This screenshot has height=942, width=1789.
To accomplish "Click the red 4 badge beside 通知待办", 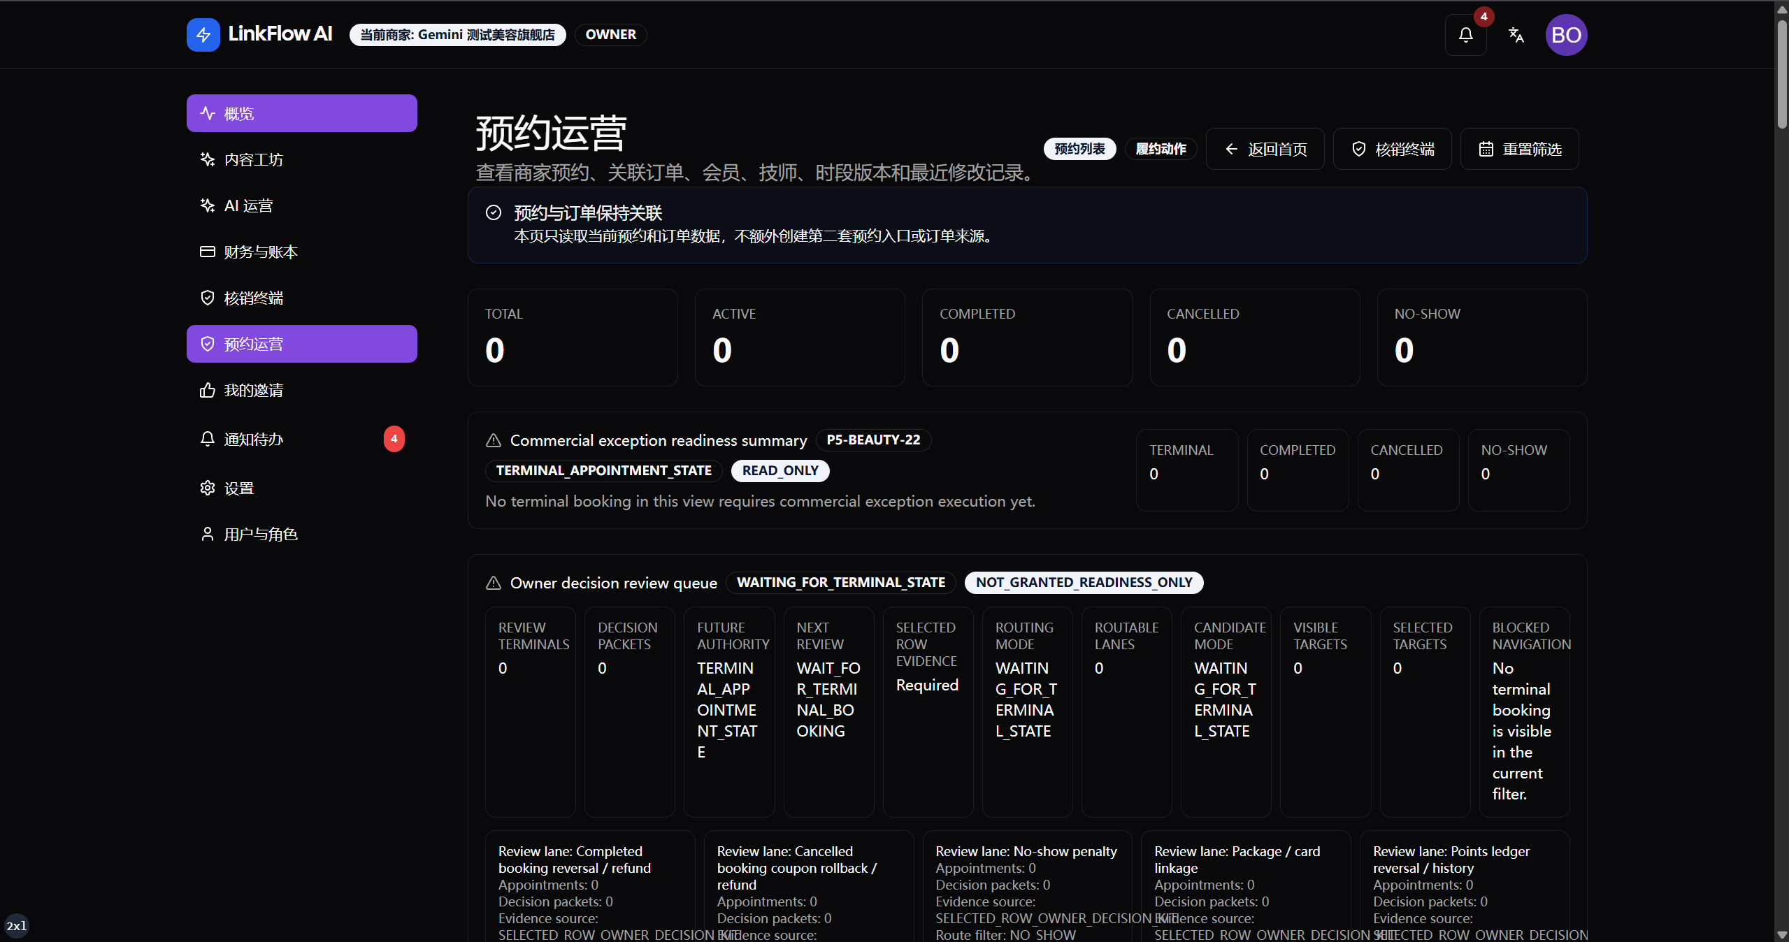I will coord(394,439).
